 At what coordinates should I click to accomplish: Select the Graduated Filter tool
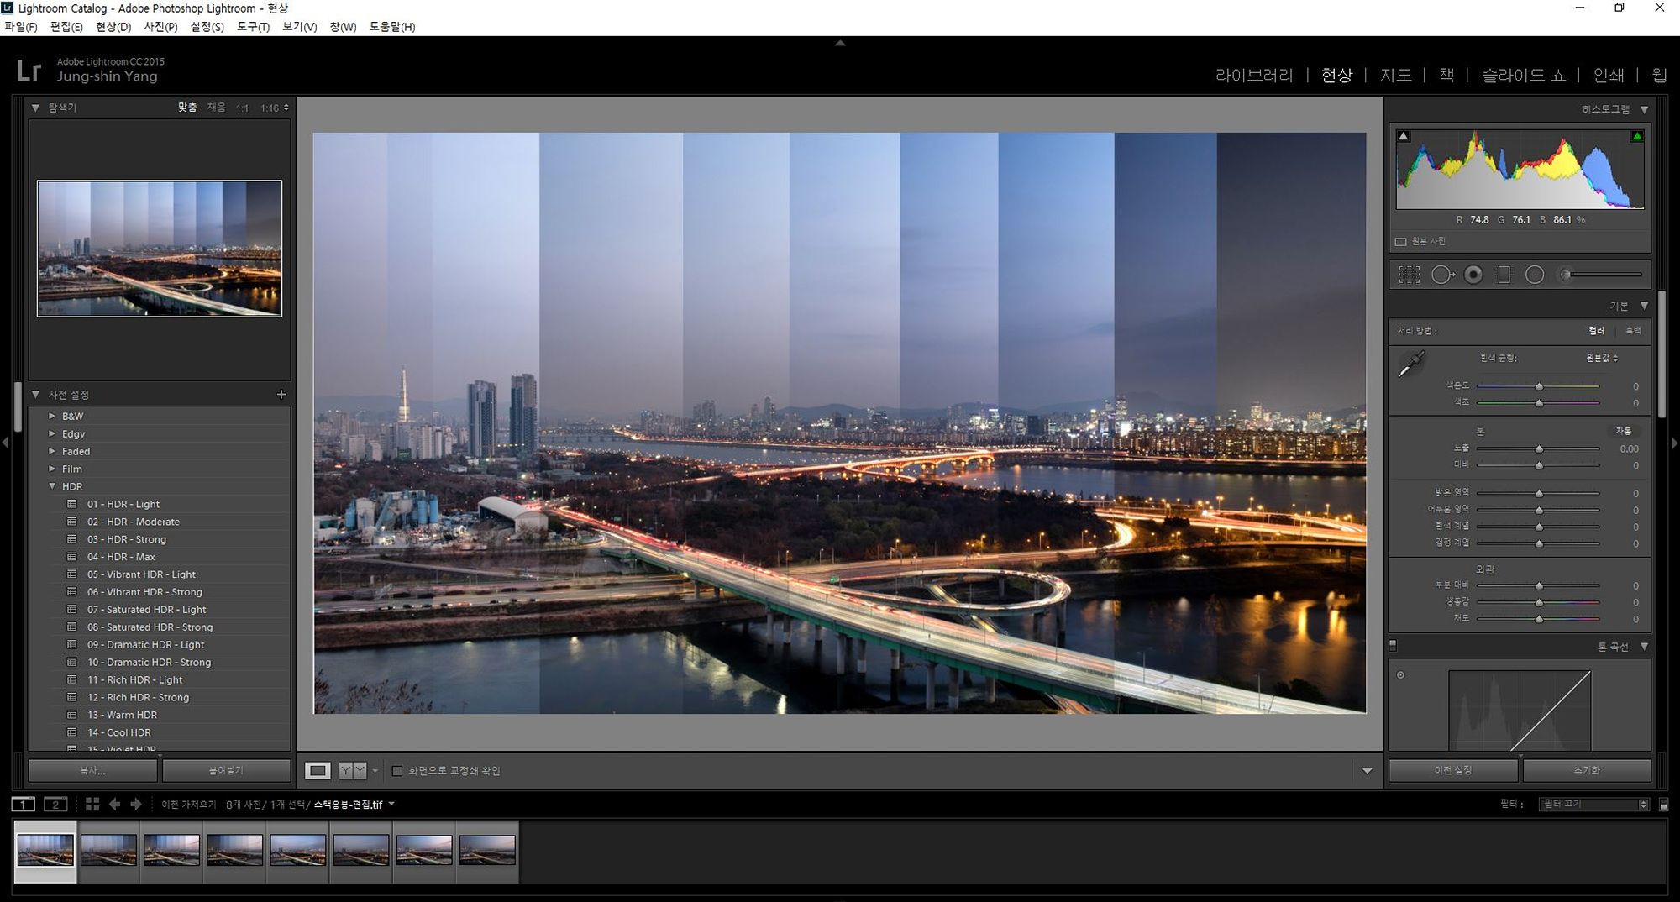pyautogui.click(x=1504, y=275)
